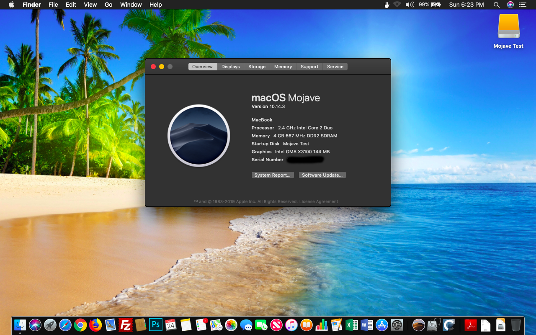Open News app in Dock

tap(276, 325)
